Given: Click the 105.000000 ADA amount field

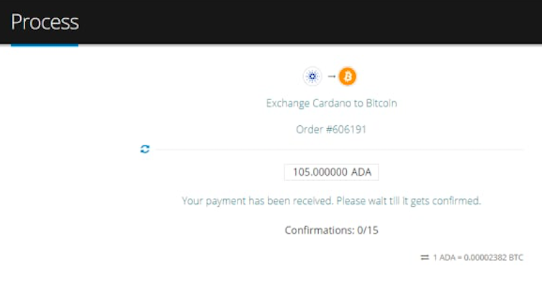Looking at the screenshot, I should 331,172.
